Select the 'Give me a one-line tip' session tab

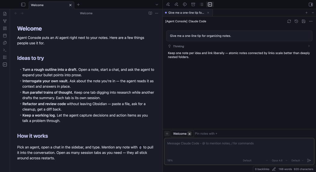(x=186, y=13)
